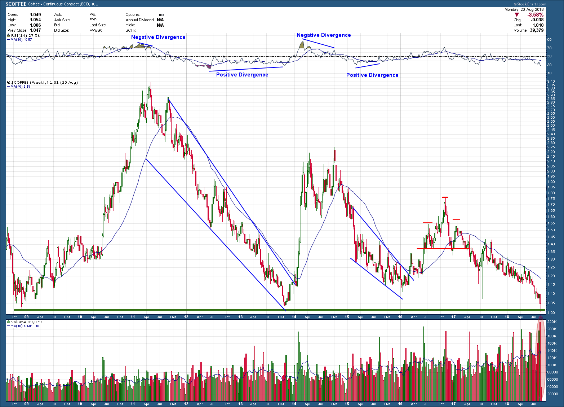564x407 pixels.
Task: Click the Last value 1.010
Action: click(x=538, y=25)
